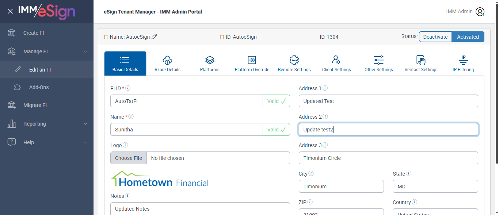499x215 pixels.
Task: Click the info icon beside Country label
Action: pyautogui.click(x=415, y=202)
